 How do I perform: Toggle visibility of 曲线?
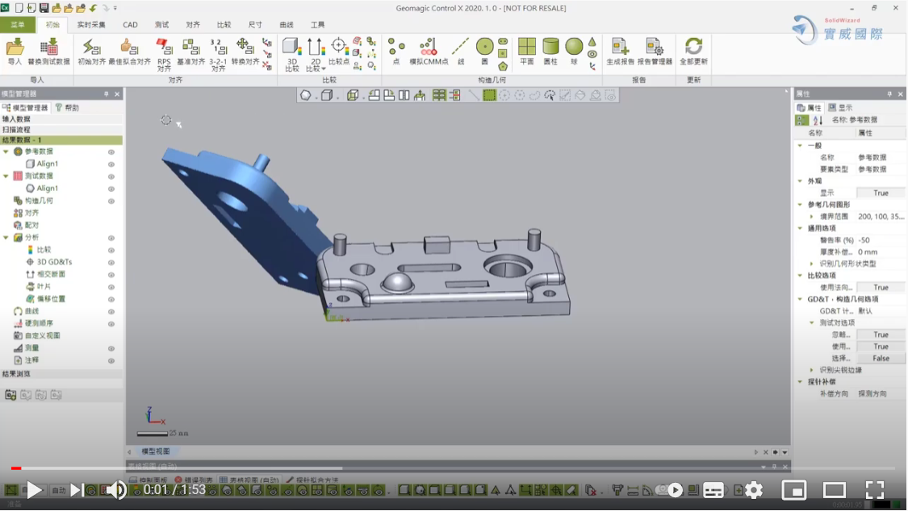(x=111, y=312)
